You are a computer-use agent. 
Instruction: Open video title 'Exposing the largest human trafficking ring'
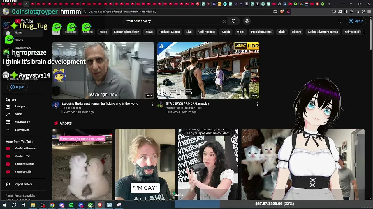tap(100, 103)
